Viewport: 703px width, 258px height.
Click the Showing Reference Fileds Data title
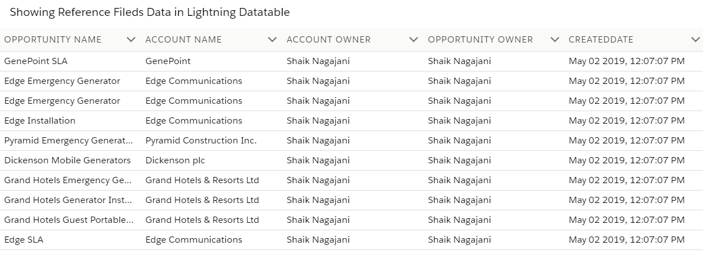(x=150, y=12)
